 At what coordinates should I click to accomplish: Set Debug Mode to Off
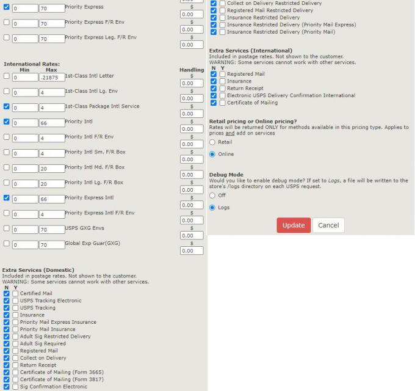coord(212,195)
